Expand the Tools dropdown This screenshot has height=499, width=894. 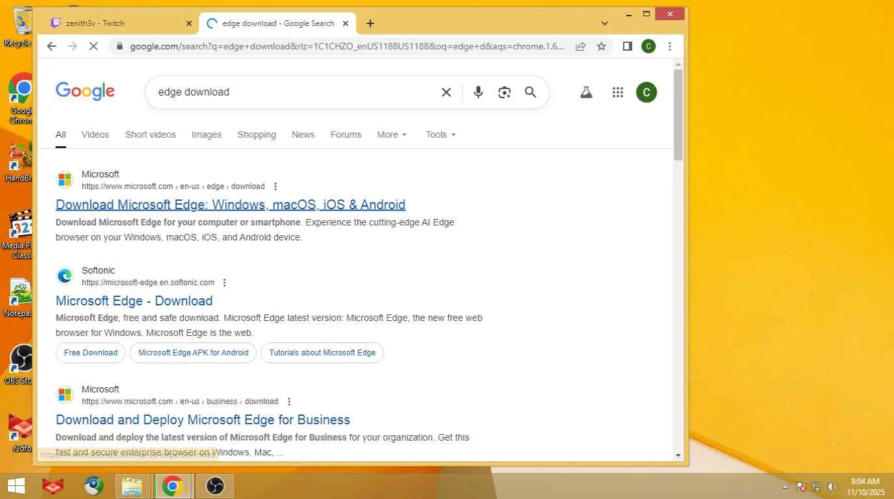point(441,134)
